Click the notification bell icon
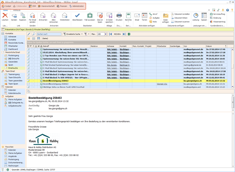Viewport: 235px width, 172px height. (x=223, y=10)
